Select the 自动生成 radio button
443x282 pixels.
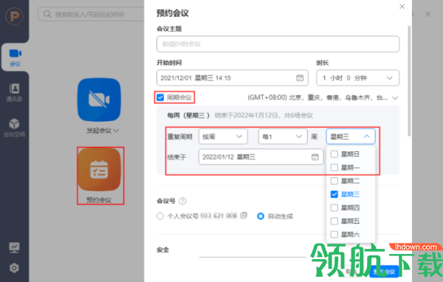[x=261, y=216]
